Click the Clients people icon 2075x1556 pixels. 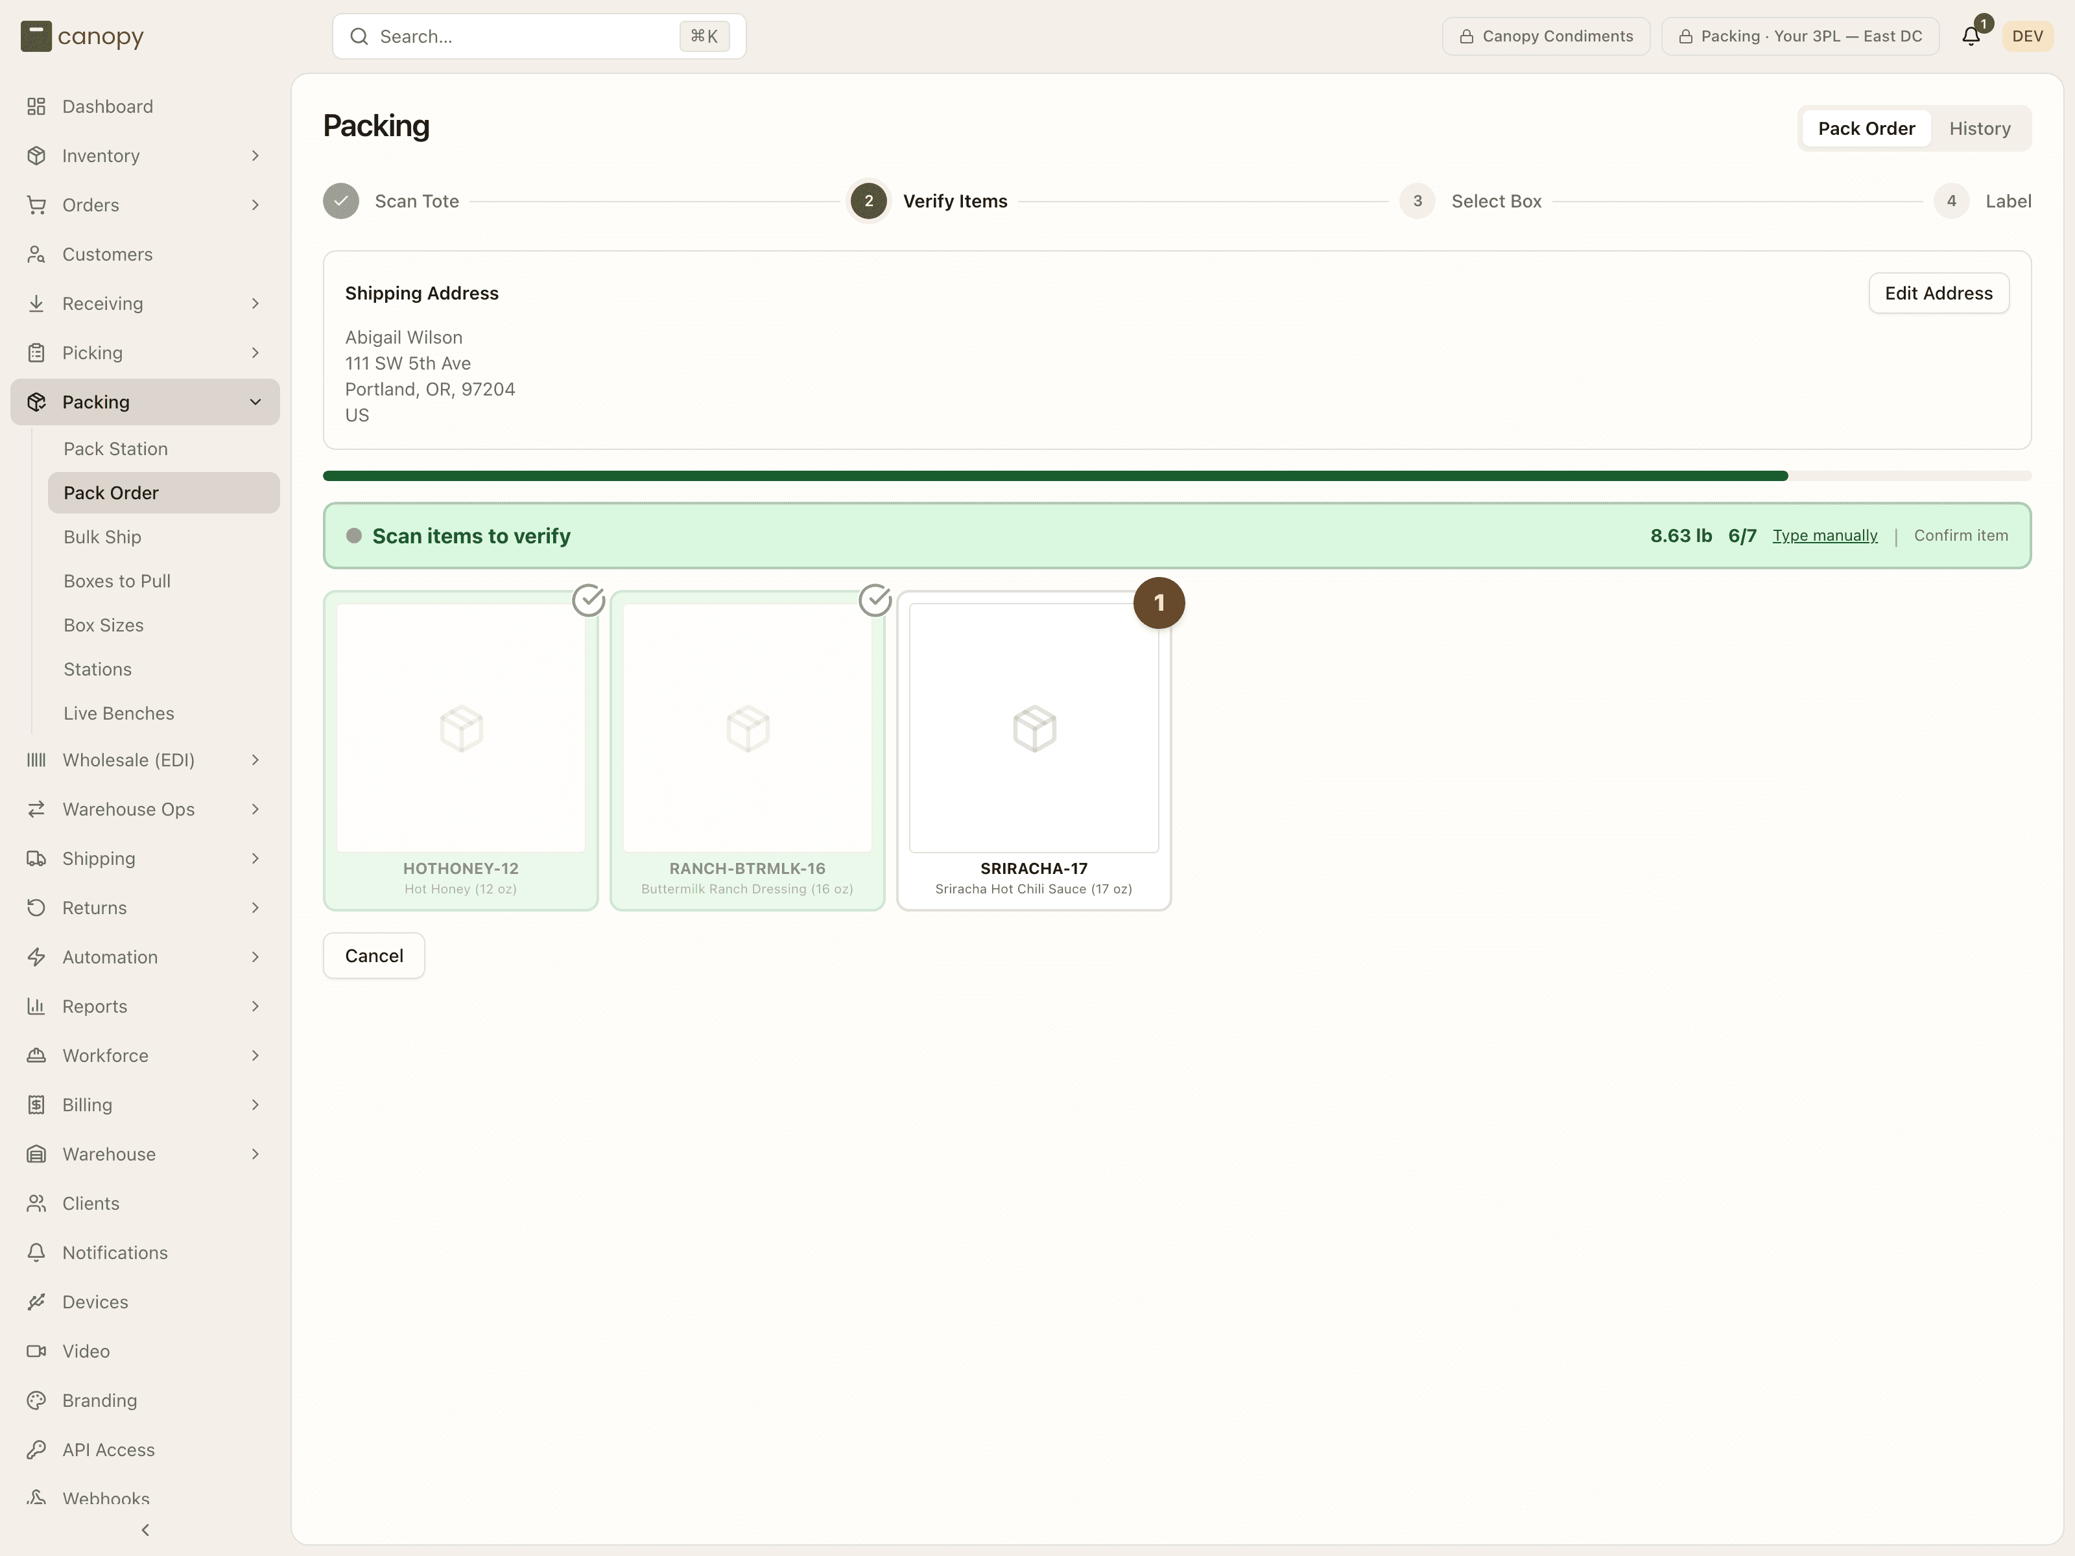36,1203
